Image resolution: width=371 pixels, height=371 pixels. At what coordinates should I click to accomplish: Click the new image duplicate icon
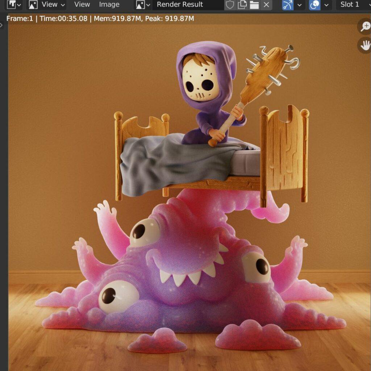point(242,4)
